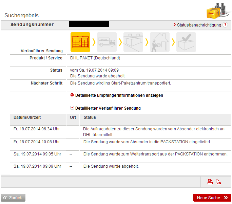
Task: Click the Status column header in table
Action: 90,117
